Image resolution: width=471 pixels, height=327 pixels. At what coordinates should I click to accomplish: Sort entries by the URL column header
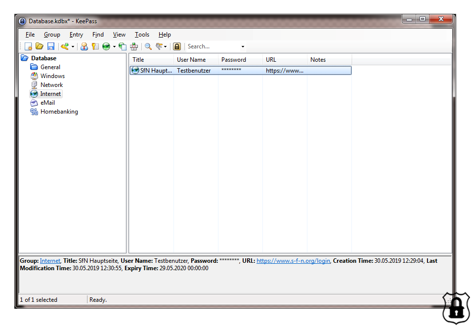(x=285, y=60)
